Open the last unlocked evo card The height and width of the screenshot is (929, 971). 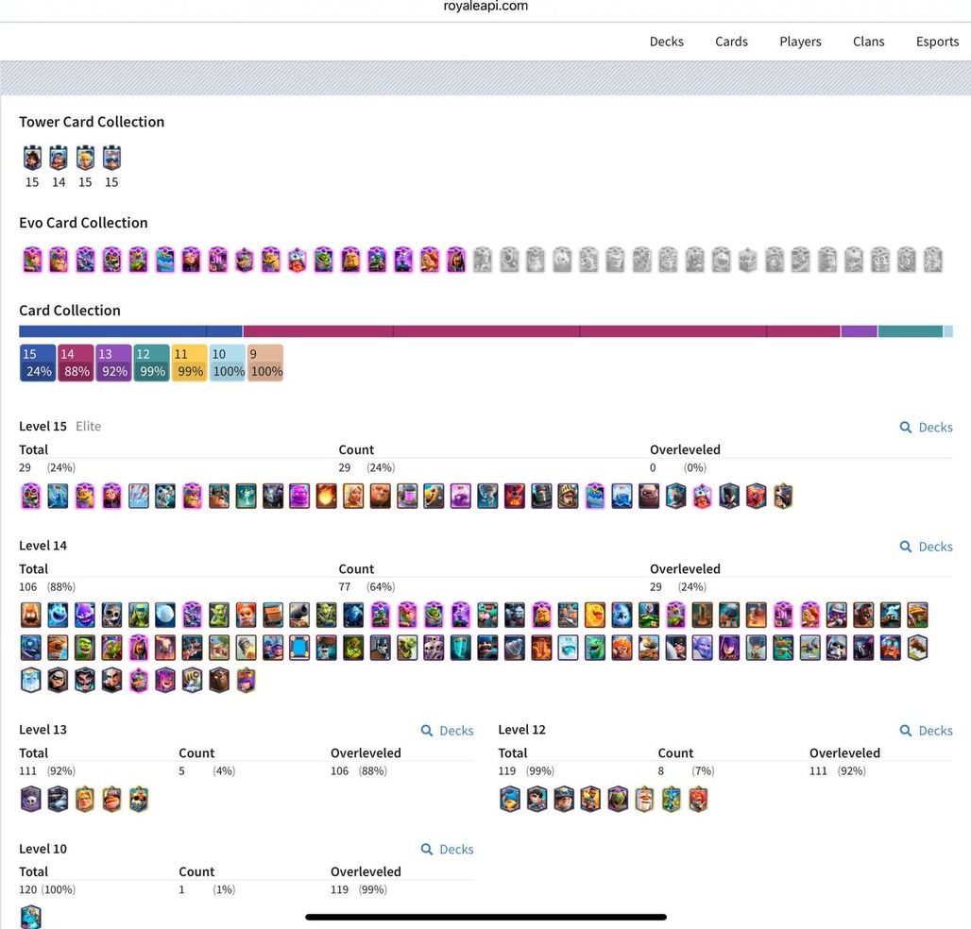coord(456,260)
